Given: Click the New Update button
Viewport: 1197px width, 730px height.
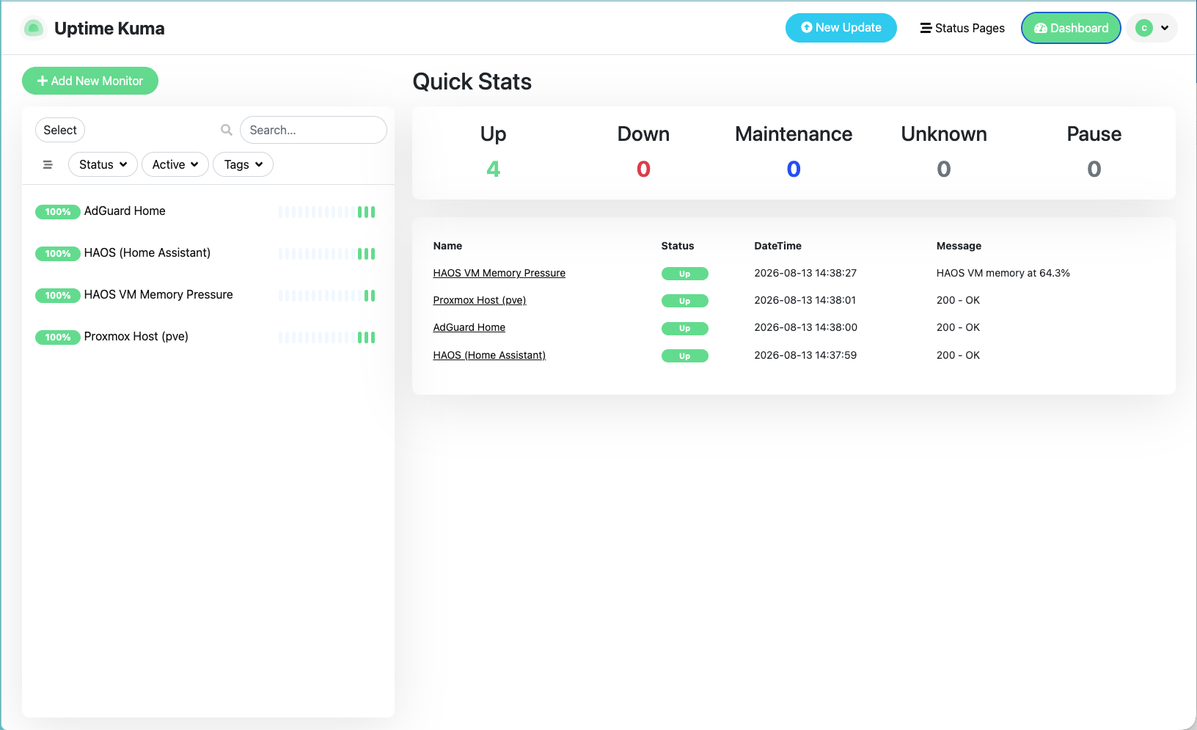Looking at the screenshot, I should click(841, 28).
